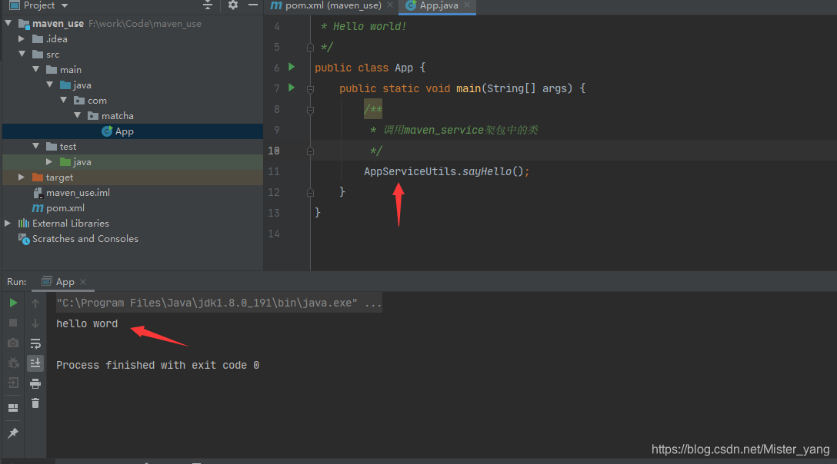Toggle scroll to end in console

tap(35, 363)
